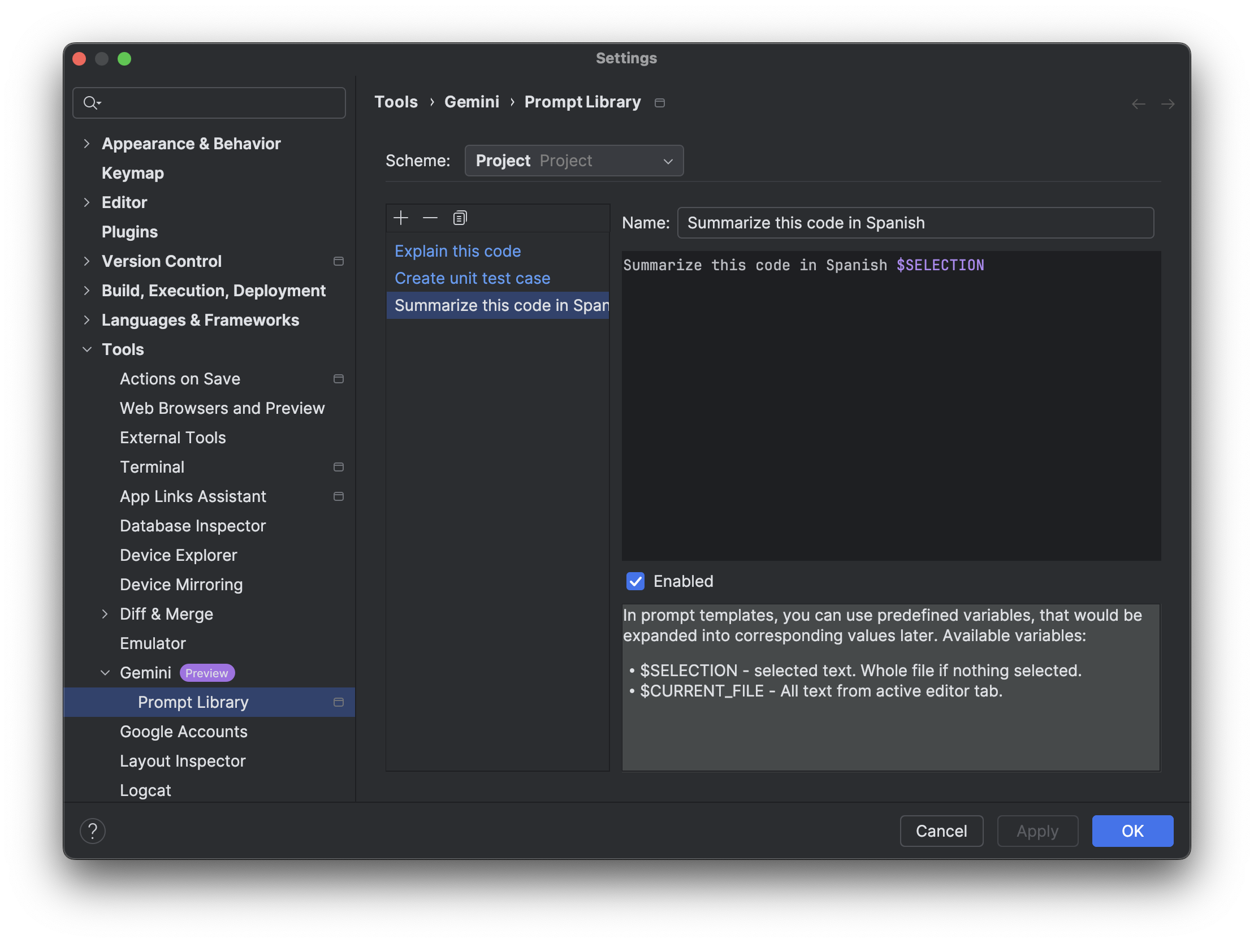The height and width of the screenshot is (943, 1254).
Task: Click the copy prompt icon
Action: point(459,217)
